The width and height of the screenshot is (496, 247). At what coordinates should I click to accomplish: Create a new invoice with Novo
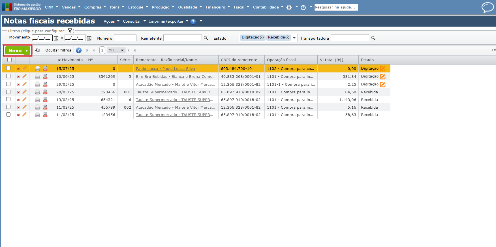click(x=15, y=51)
